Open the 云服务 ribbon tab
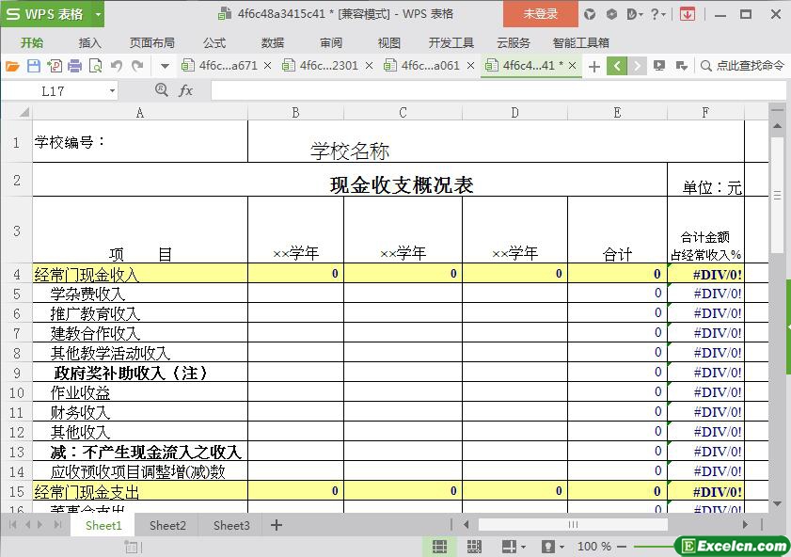791x557 pixels. (x=513, y=43)
